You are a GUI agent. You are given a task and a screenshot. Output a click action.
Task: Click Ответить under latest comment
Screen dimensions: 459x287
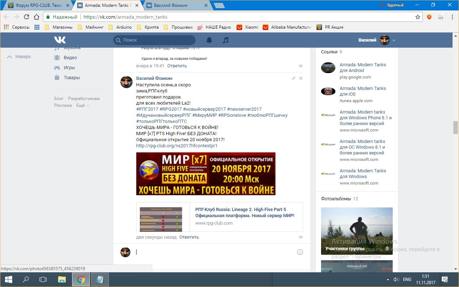click(189, 237)
